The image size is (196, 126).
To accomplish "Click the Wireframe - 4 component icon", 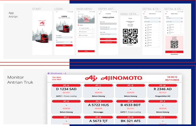I will click(48, 73).
